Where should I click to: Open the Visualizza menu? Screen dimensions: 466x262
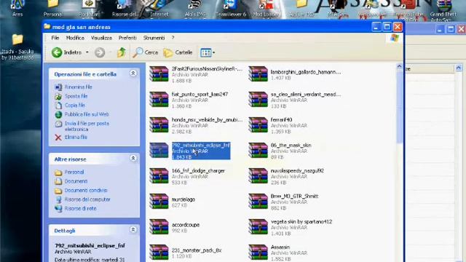101,38
